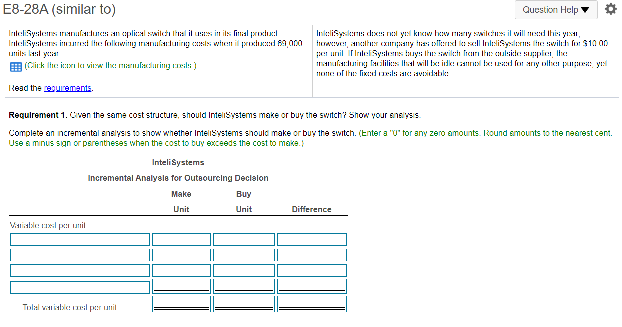Click the third row label input field

pyautogui.click(x=80, y=270)
